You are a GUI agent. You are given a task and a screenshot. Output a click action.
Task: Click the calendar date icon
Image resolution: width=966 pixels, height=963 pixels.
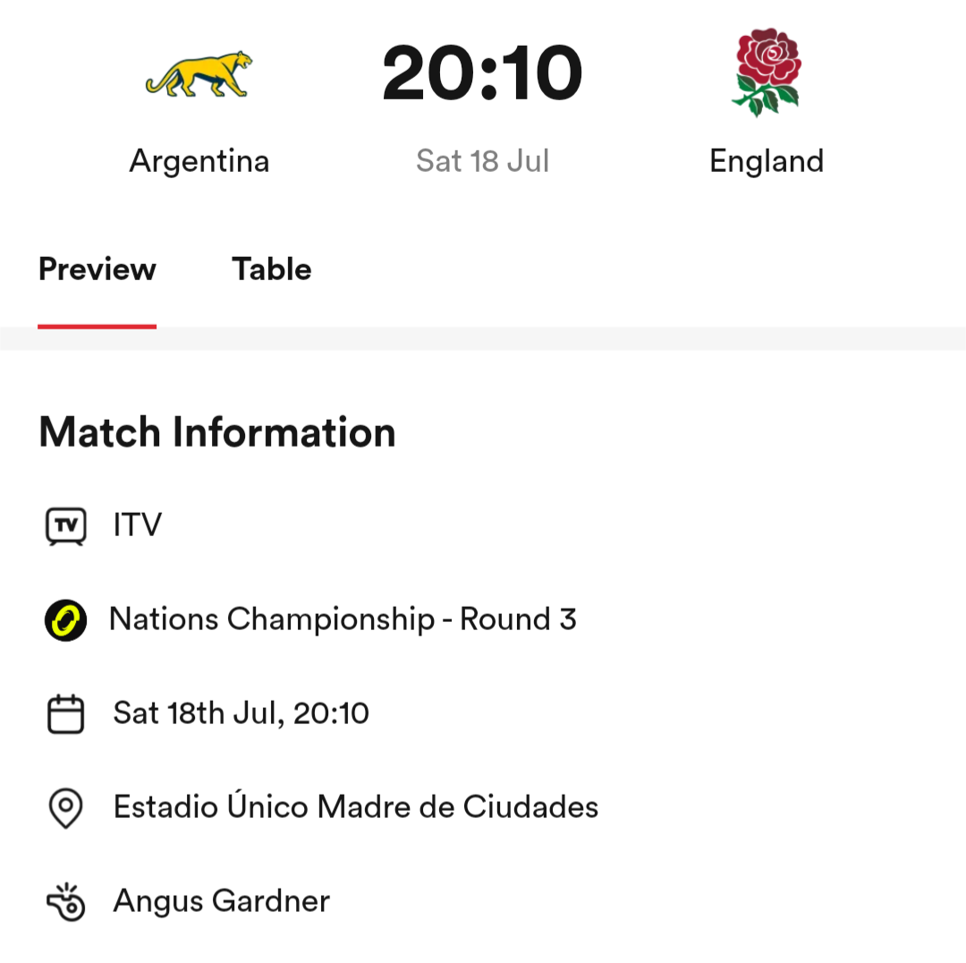coord(66,714)
